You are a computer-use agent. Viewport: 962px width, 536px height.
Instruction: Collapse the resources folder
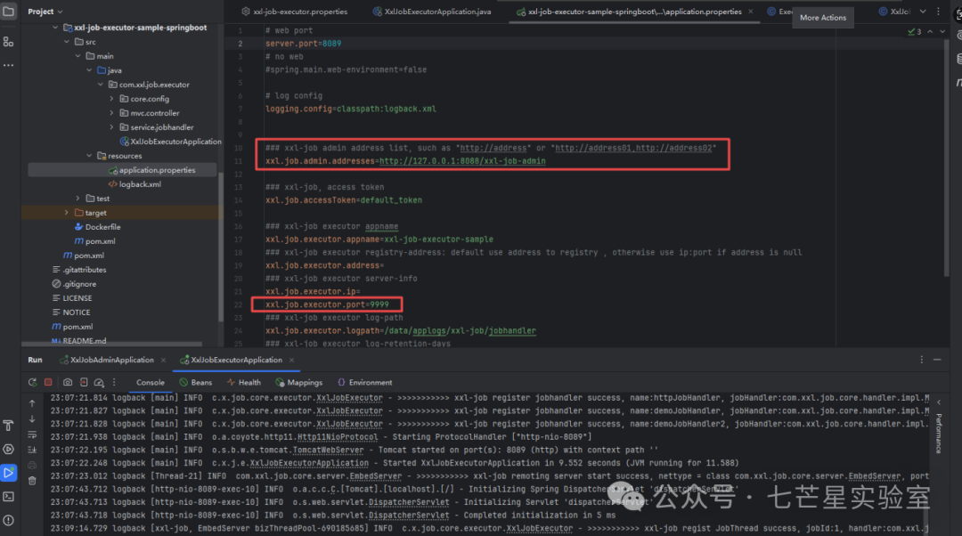tap(89, 156)
